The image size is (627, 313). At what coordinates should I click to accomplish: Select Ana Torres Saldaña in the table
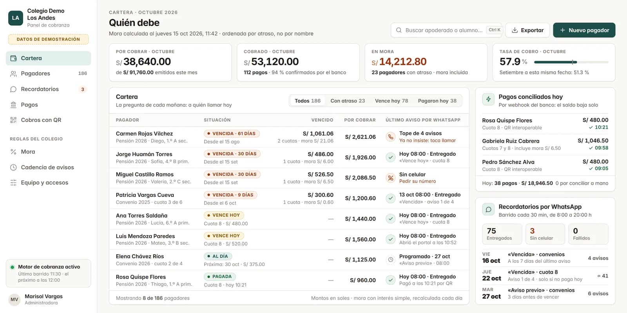click(289, 219)
